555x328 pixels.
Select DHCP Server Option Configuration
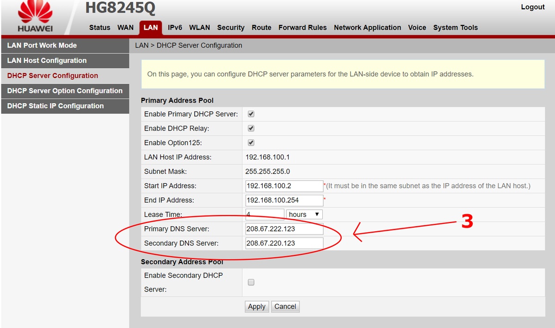click(65, 91)
